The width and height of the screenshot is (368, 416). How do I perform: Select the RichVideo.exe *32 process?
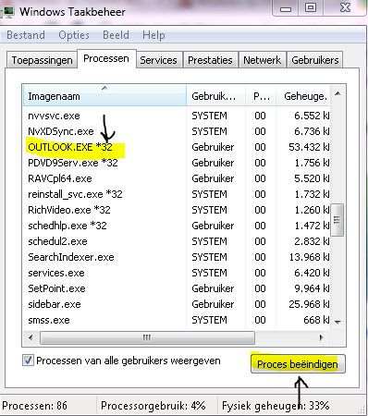click(177, 210)
